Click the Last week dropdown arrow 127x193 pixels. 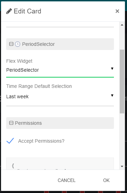click(112, 95)
